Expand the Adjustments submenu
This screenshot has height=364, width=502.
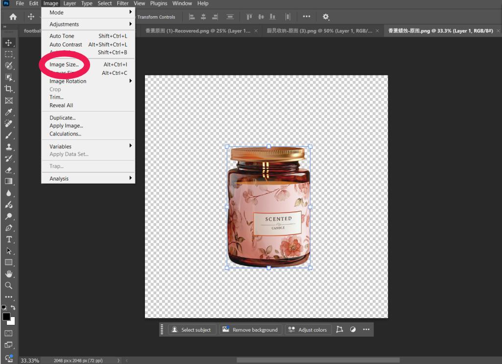(88, 24)
